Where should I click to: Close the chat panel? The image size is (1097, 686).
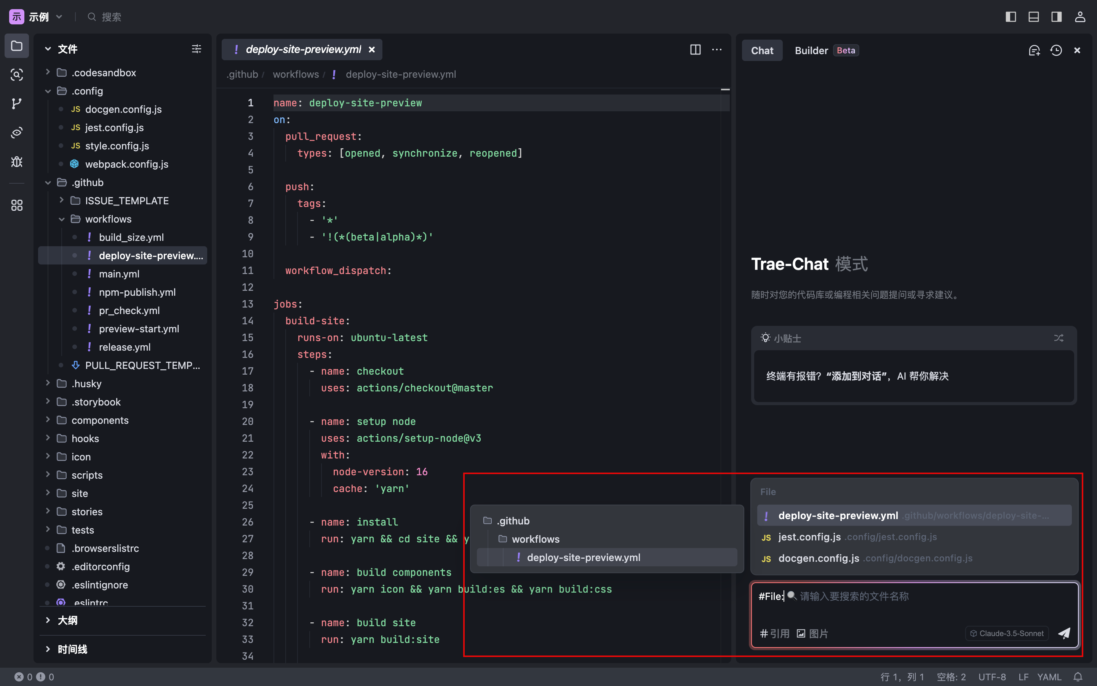click(1078, 50)
